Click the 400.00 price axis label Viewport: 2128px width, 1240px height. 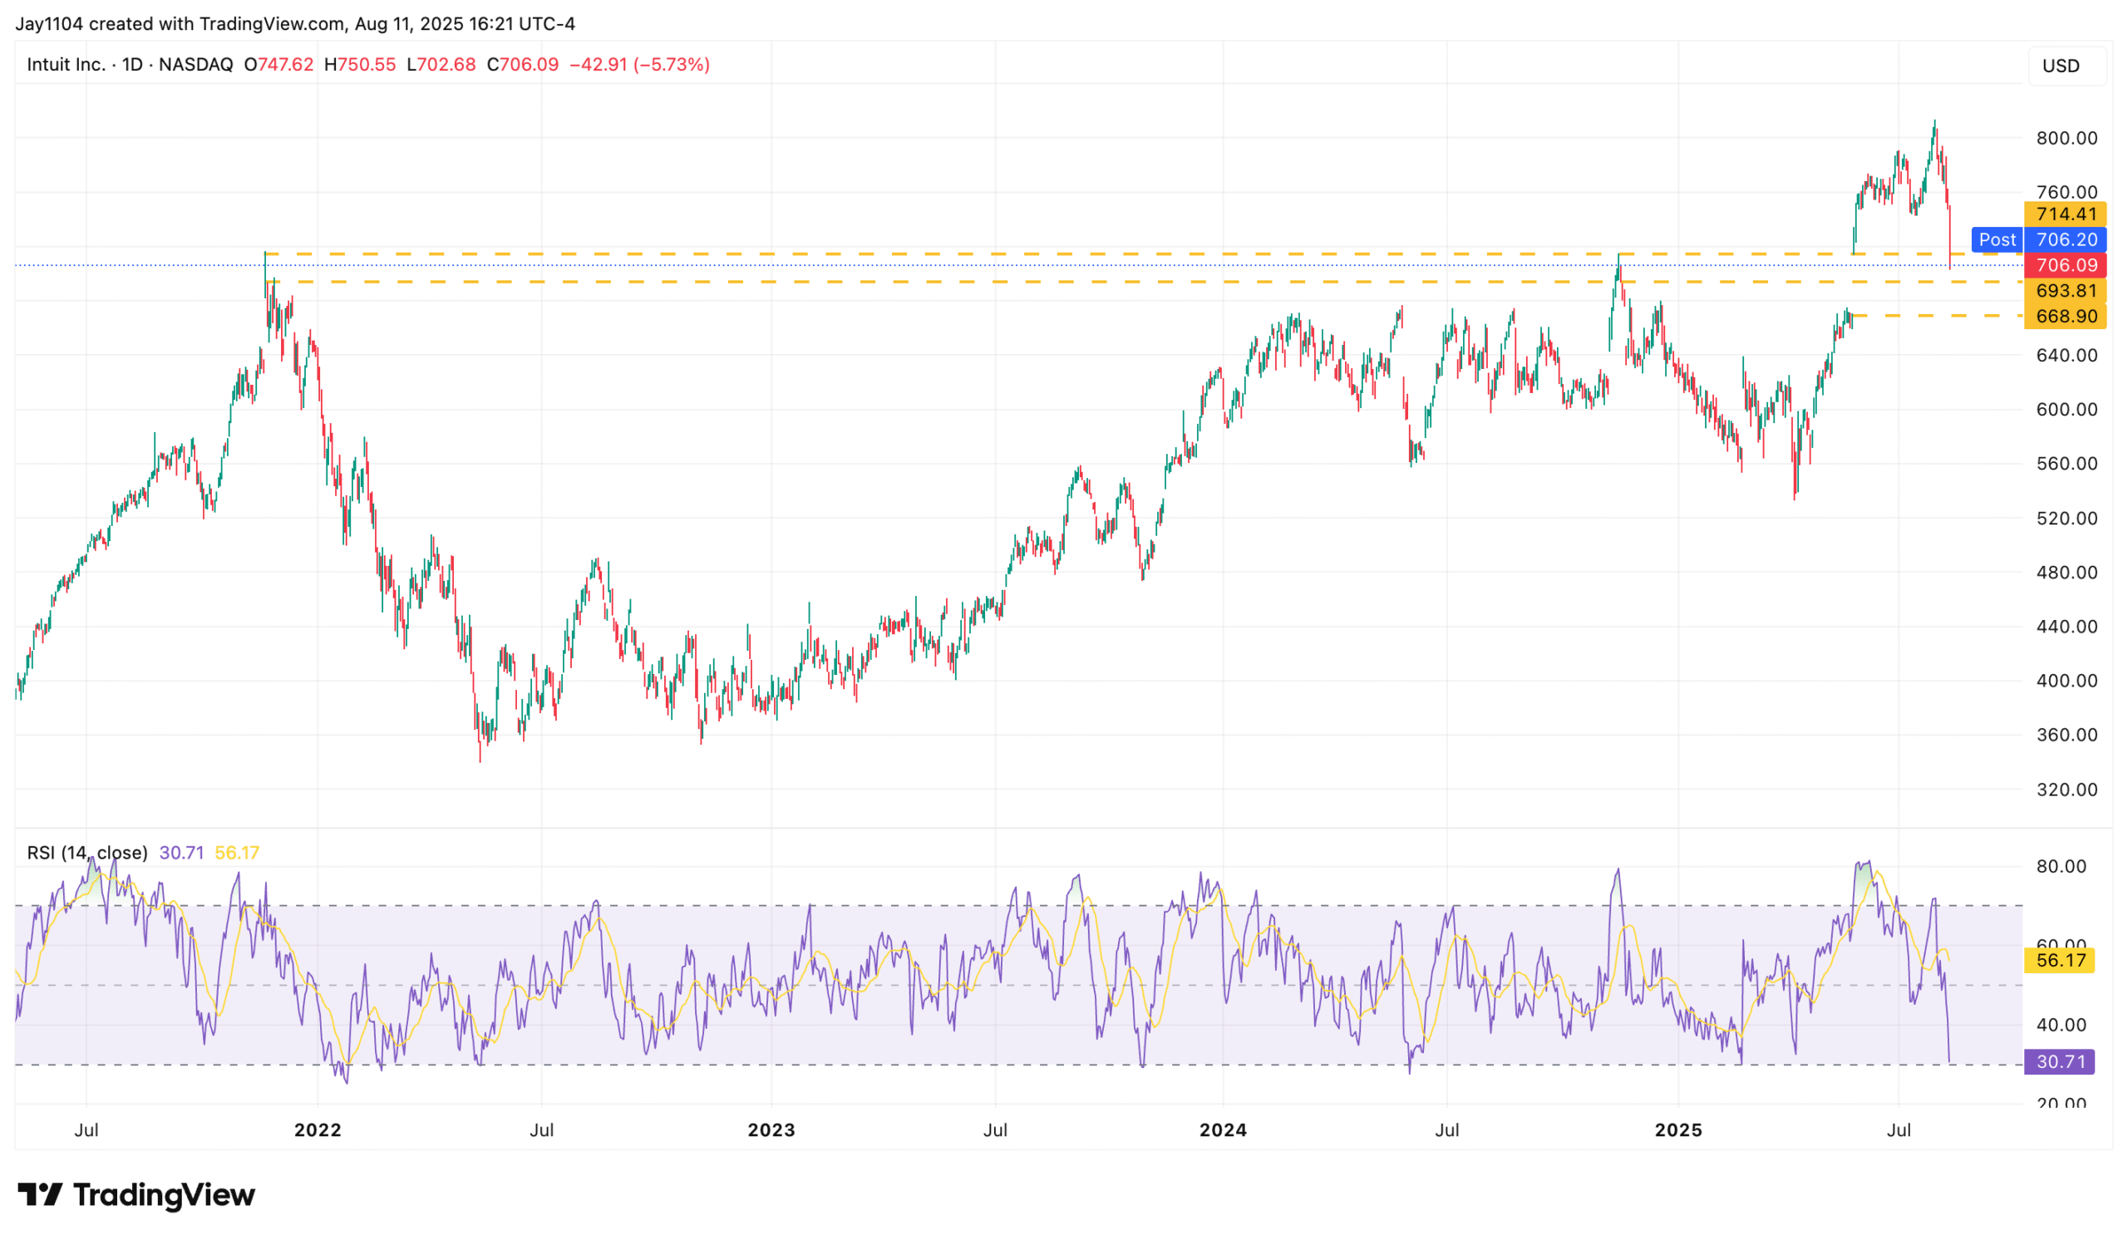[2066, 681]
